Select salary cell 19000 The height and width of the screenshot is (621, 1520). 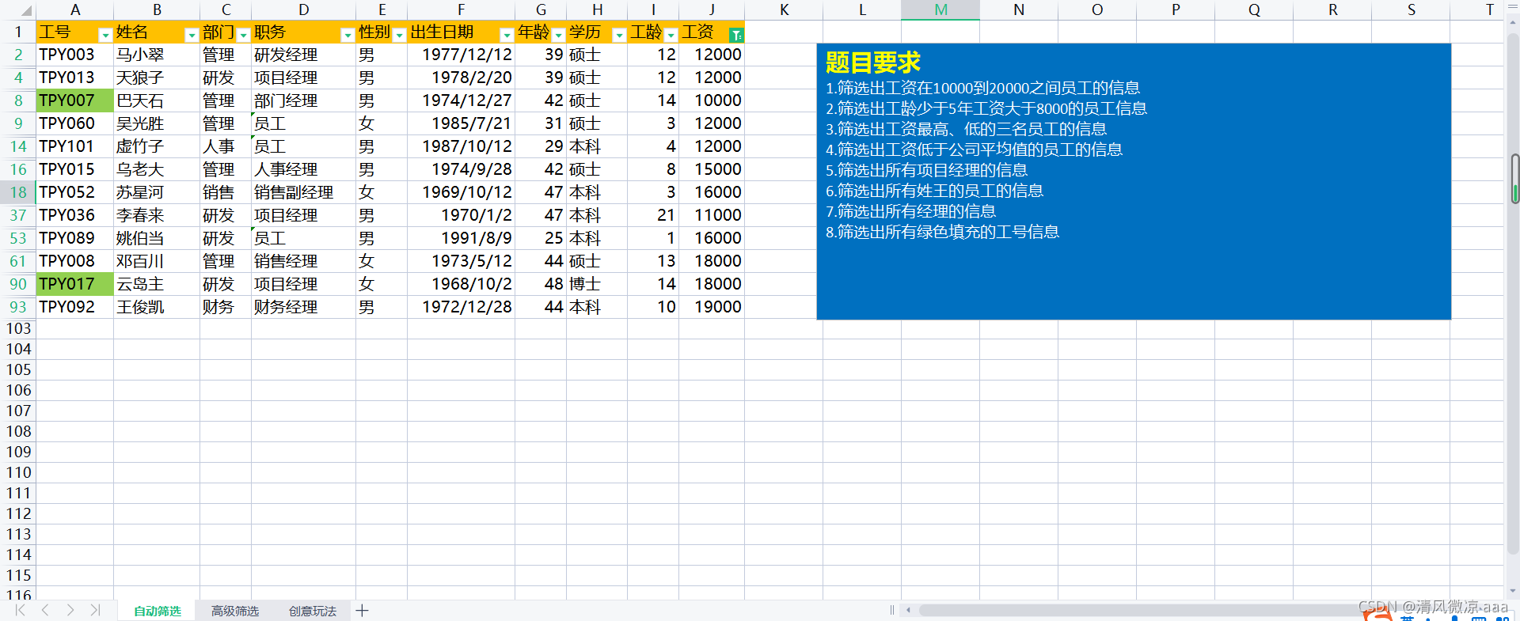(712, 307)
